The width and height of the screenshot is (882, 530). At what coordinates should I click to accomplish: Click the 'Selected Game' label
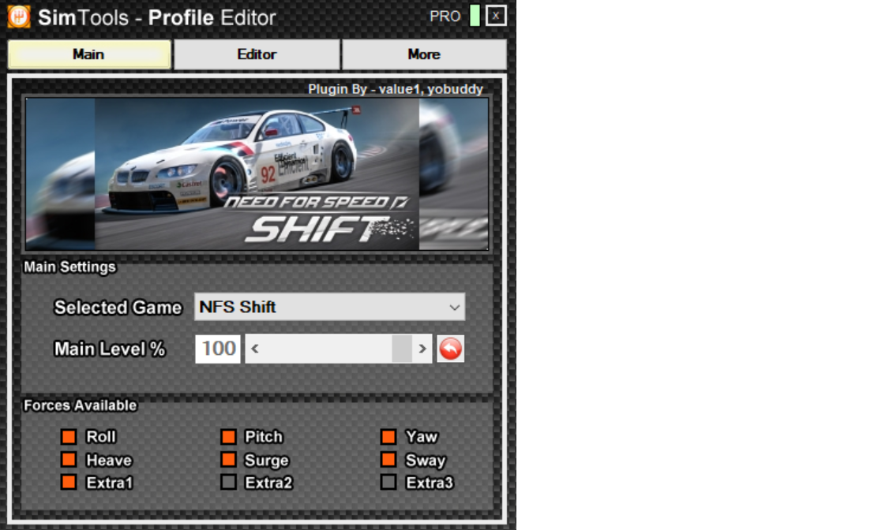point(118,308)
